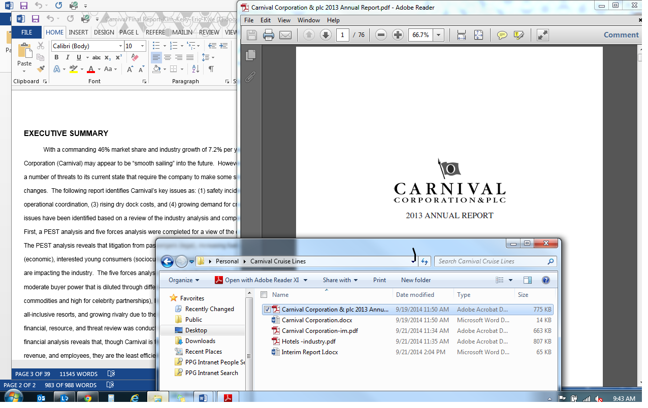Apply strikethrough text in Word
This screenshot has height=408, width=648.
tap(96, 57)
